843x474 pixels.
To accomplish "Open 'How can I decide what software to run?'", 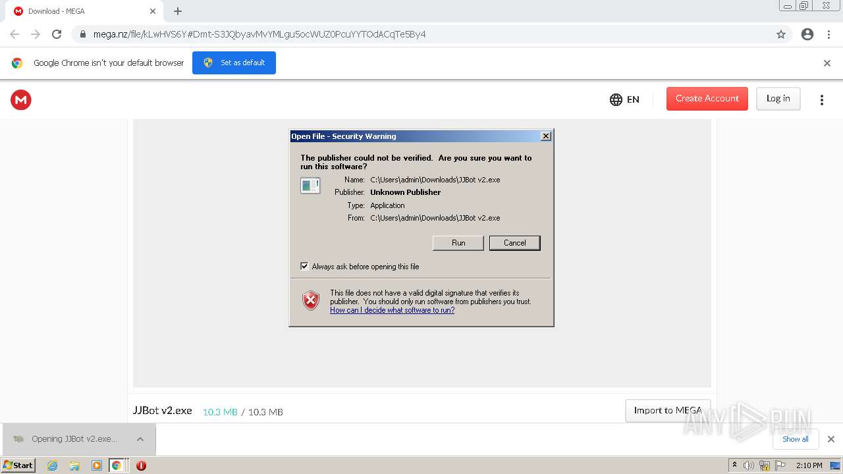I will [x=393, y=310].
